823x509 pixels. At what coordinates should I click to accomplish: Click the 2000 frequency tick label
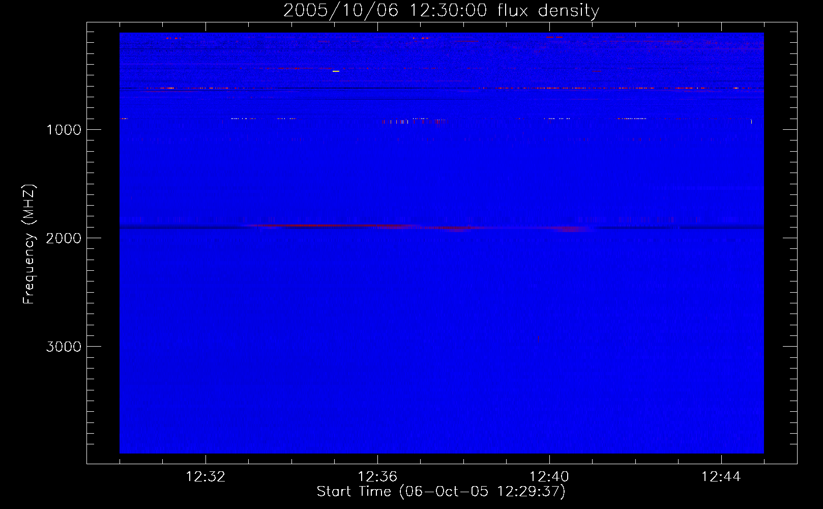(64, 238)
